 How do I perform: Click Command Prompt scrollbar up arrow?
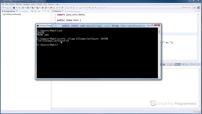tap(159, 29)
